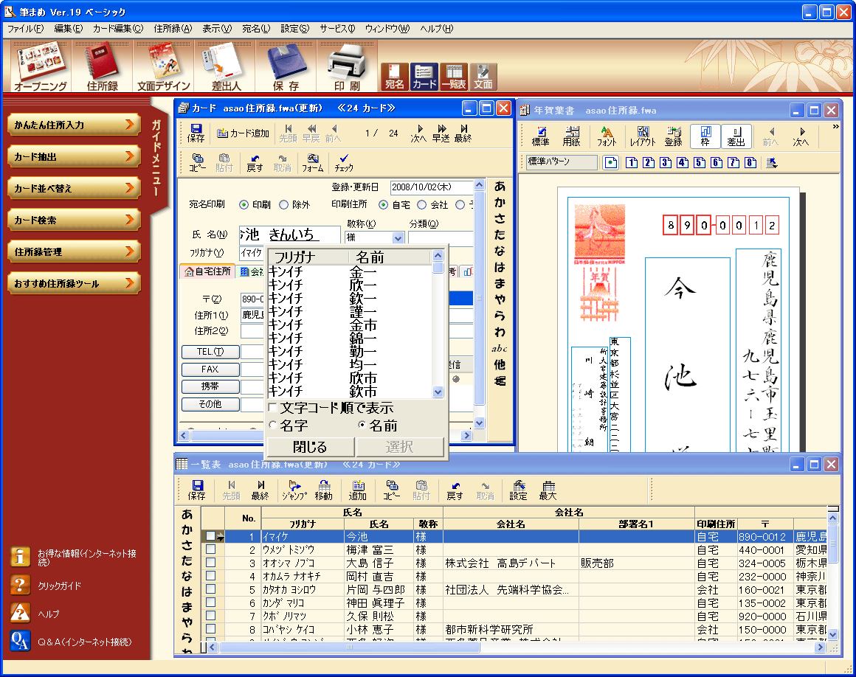Select the 名字 radio button

273,425
